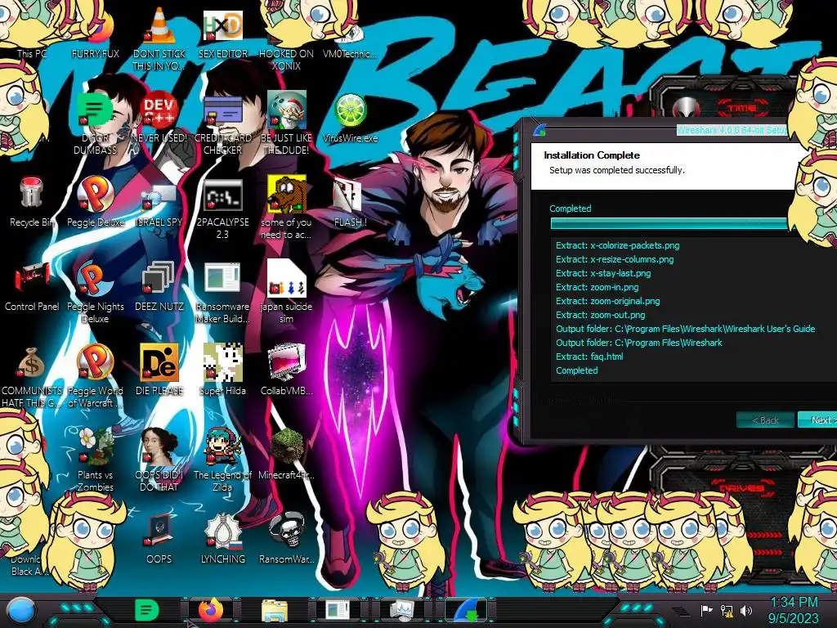Launch Peggle Deluxe
The width and height of the screenshot is (837, 628).
pyautogui.click(x=96, y=202)
